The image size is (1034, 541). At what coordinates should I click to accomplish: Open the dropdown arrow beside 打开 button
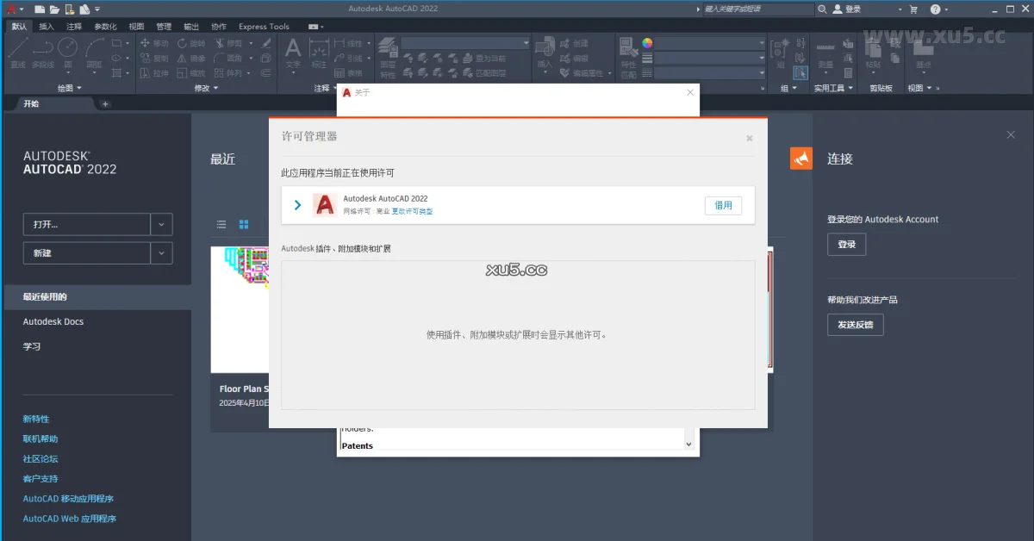[x=161, y=225]
